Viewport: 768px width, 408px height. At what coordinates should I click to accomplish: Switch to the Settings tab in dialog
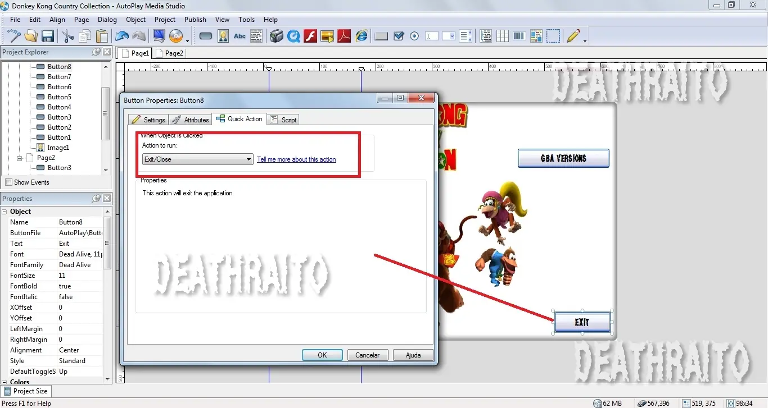pos(148,120)
